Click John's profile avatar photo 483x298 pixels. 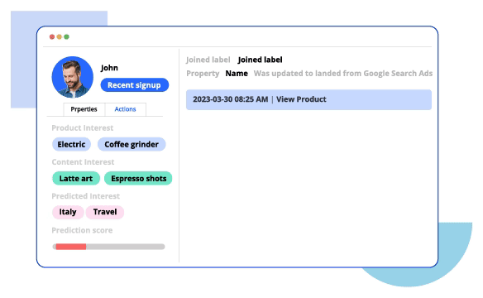pos(73,77)
